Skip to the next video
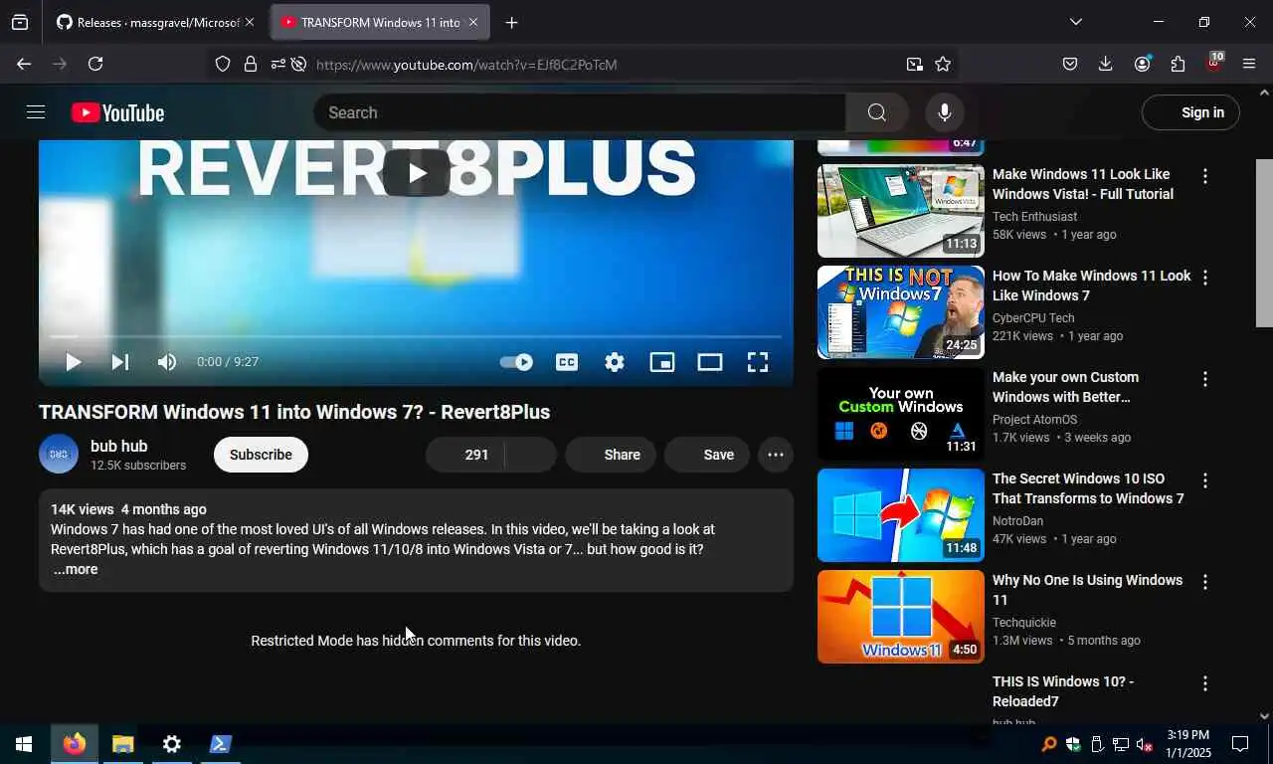Image resolution: width=1273 pixels, height=764 pixels. tap(119, 362)
